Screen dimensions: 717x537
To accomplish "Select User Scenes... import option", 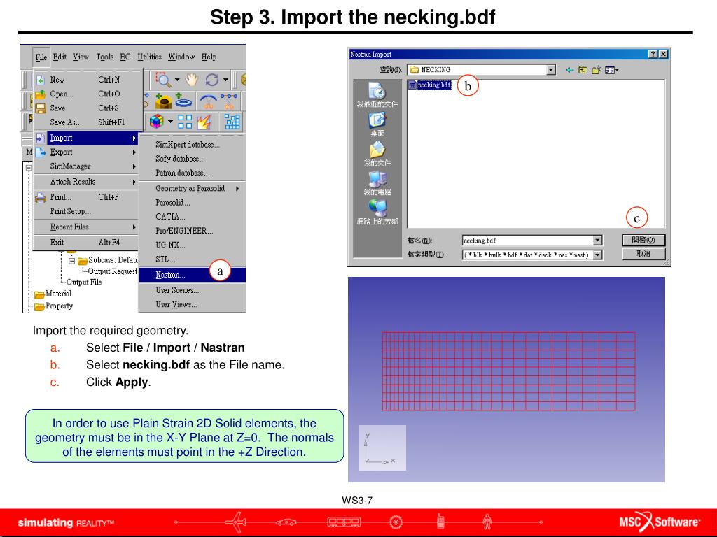I will [x=193, y=290].
